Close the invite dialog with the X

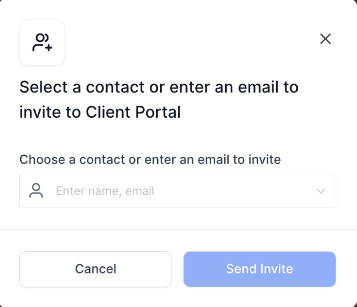[x=325, y=39]
